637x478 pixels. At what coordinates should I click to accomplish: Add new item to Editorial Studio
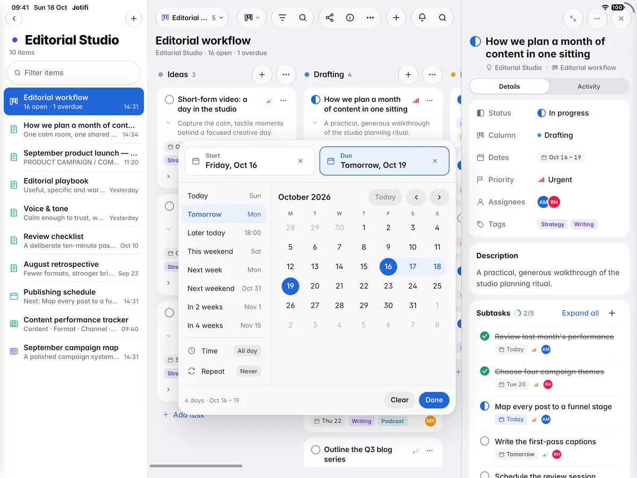pyautogui.click(x=134, y=19)
